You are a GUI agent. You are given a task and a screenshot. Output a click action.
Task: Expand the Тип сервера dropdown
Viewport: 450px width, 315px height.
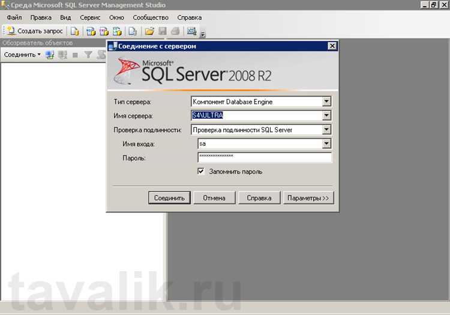click(x=326, y=101)
